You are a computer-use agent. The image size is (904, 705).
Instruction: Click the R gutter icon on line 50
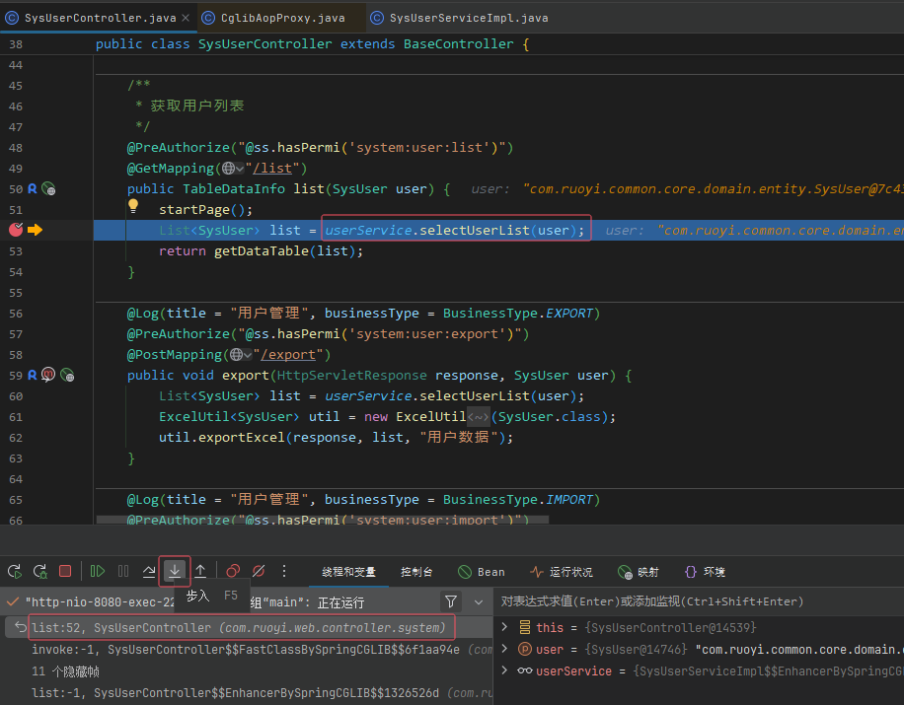point(33,189)
